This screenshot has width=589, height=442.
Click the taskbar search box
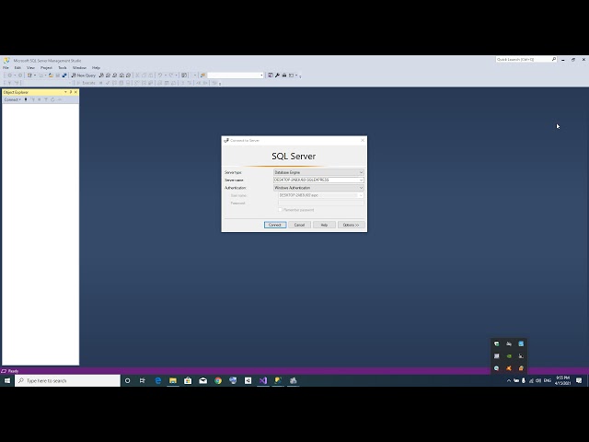67,380
